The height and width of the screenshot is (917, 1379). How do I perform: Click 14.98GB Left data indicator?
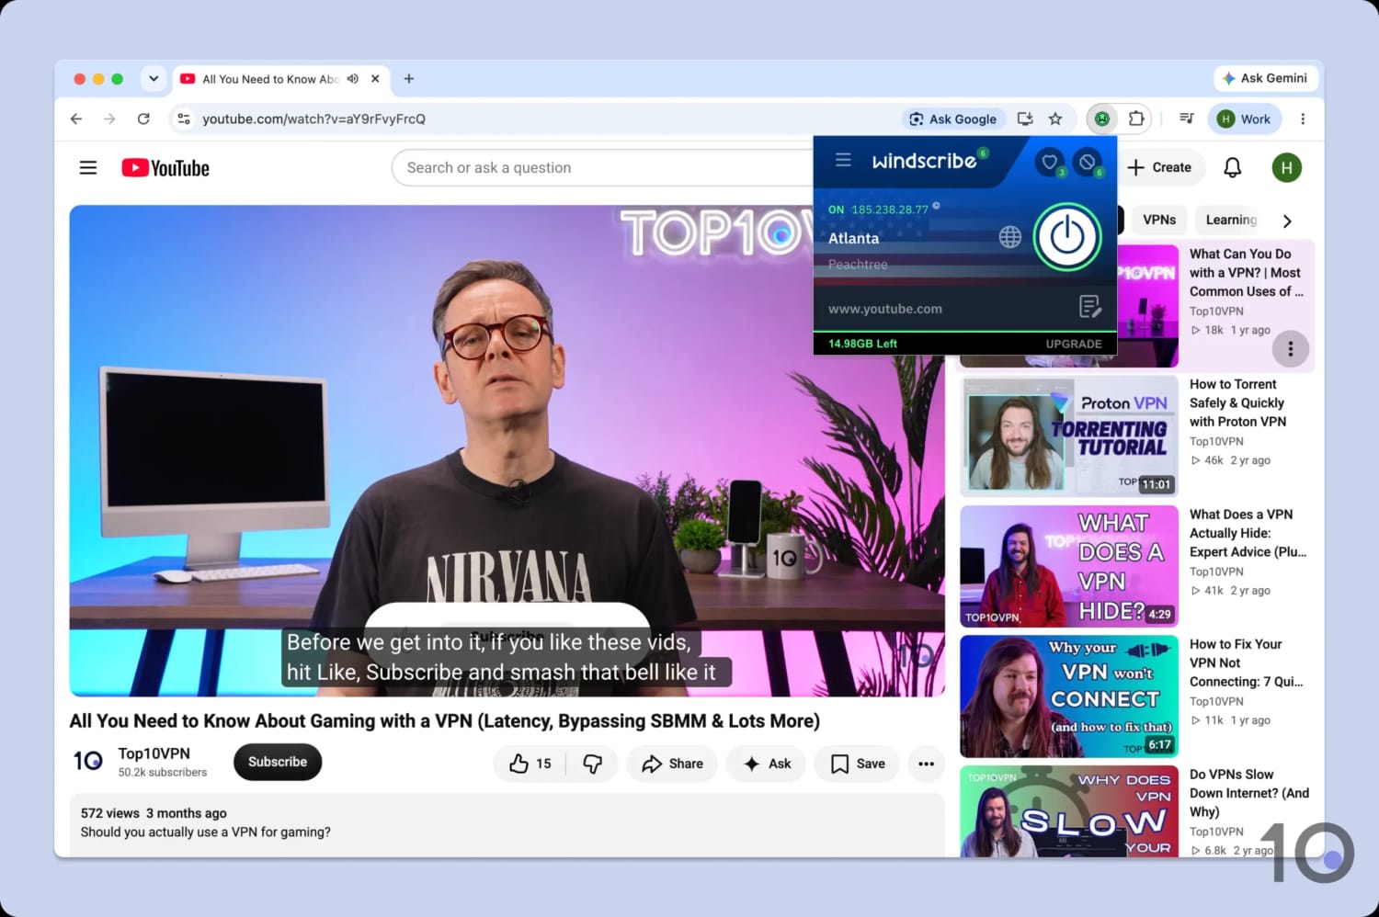coord(862,344)
